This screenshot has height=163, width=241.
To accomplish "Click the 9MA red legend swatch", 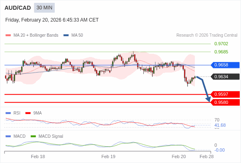I will pos(28,113).
